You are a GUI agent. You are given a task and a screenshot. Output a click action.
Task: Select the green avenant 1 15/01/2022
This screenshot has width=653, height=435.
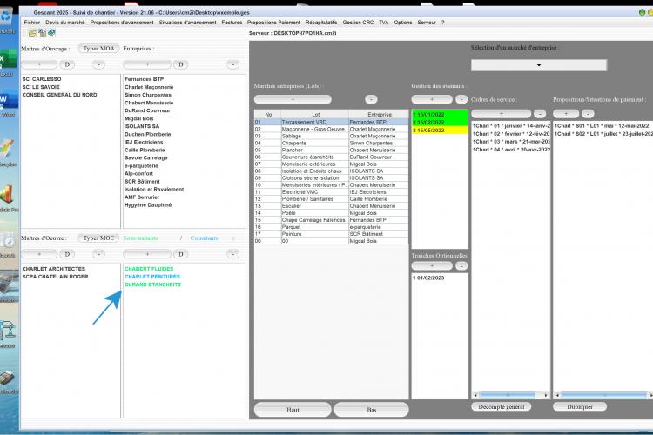tap(440, 115)
